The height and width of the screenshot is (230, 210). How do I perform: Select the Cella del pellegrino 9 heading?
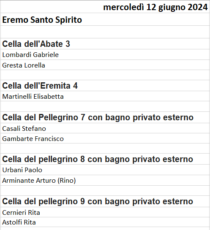pos(105,201)
